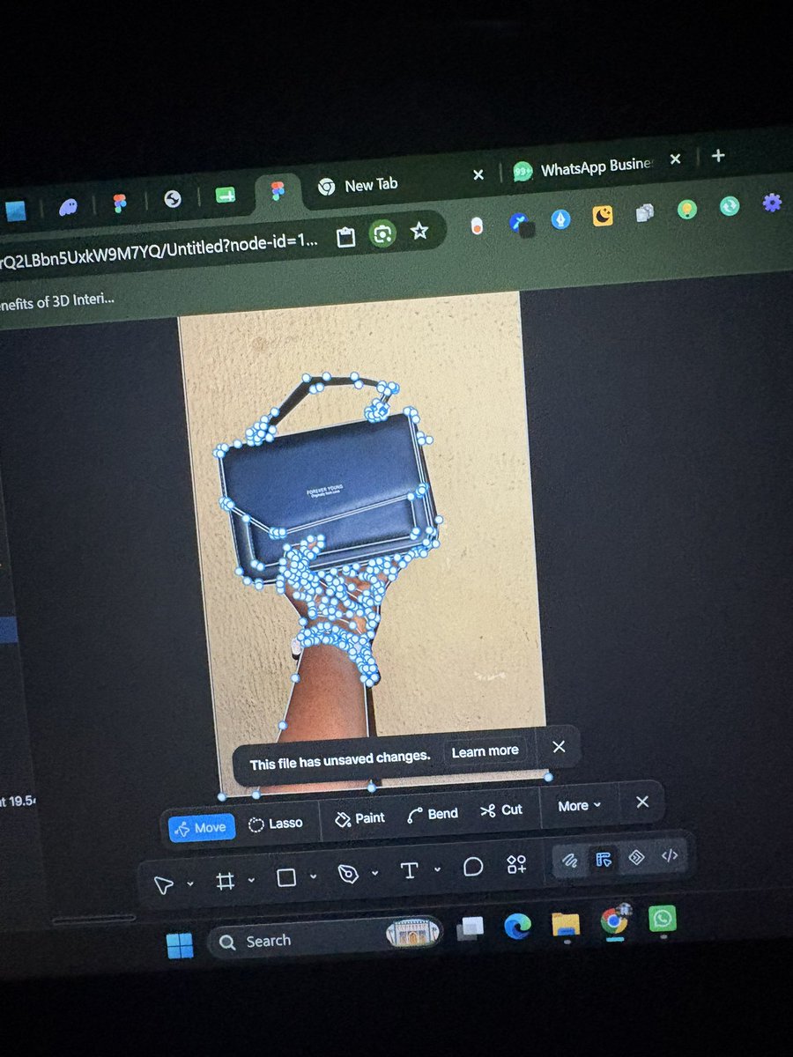This screenshot has width=793, height=1057.
Task: Click the white-and-red pill extension icon
Action: pos(477,226)
